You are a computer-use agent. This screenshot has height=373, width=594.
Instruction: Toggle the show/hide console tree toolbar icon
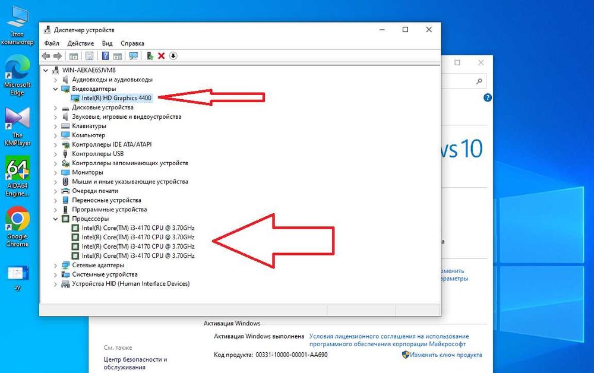[x=74, y=56]
